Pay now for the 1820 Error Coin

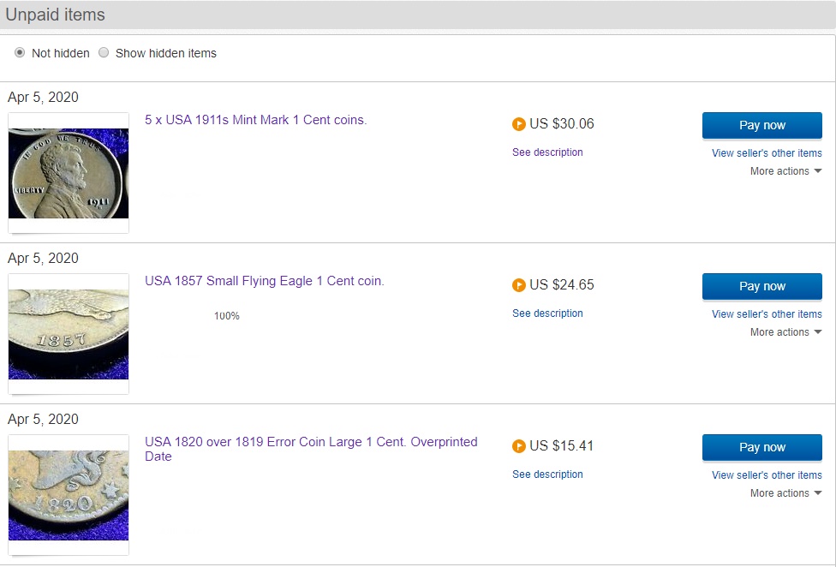761,447
